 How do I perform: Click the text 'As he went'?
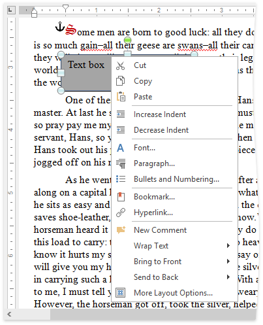(x=88, y=180)
